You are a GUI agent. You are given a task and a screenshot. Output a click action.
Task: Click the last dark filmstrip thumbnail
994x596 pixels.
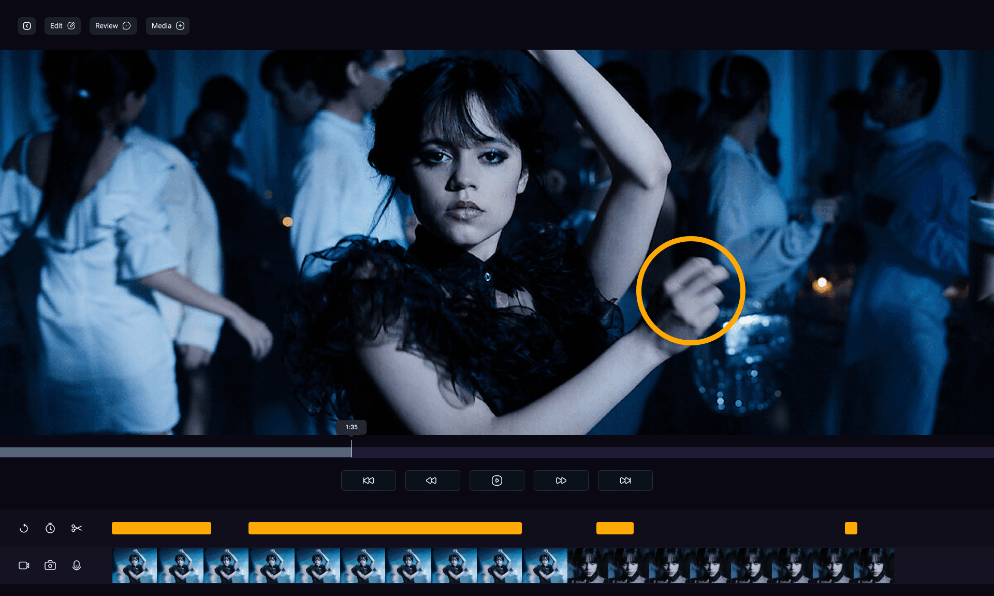point(874,565)
